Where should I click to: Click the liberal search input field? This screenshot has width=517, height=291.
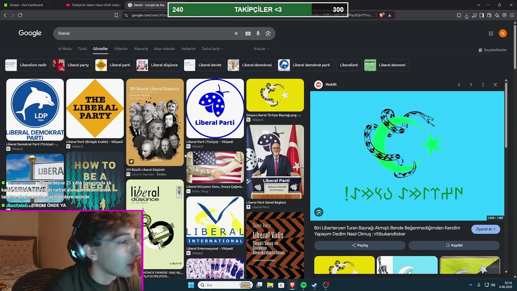144,34
